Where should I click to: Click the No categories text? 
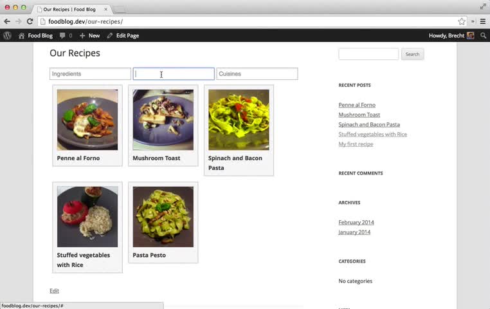click(x=356, y=281)
